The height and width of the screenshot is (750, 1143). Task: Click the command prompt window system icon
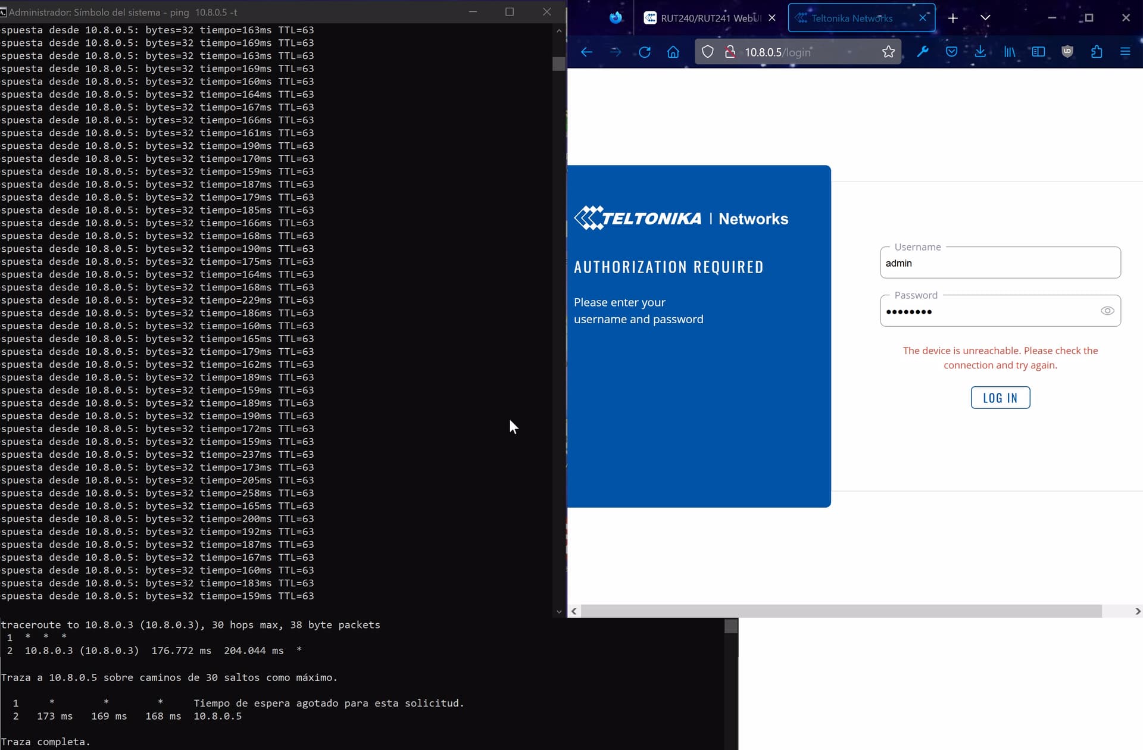coord(4,12)
